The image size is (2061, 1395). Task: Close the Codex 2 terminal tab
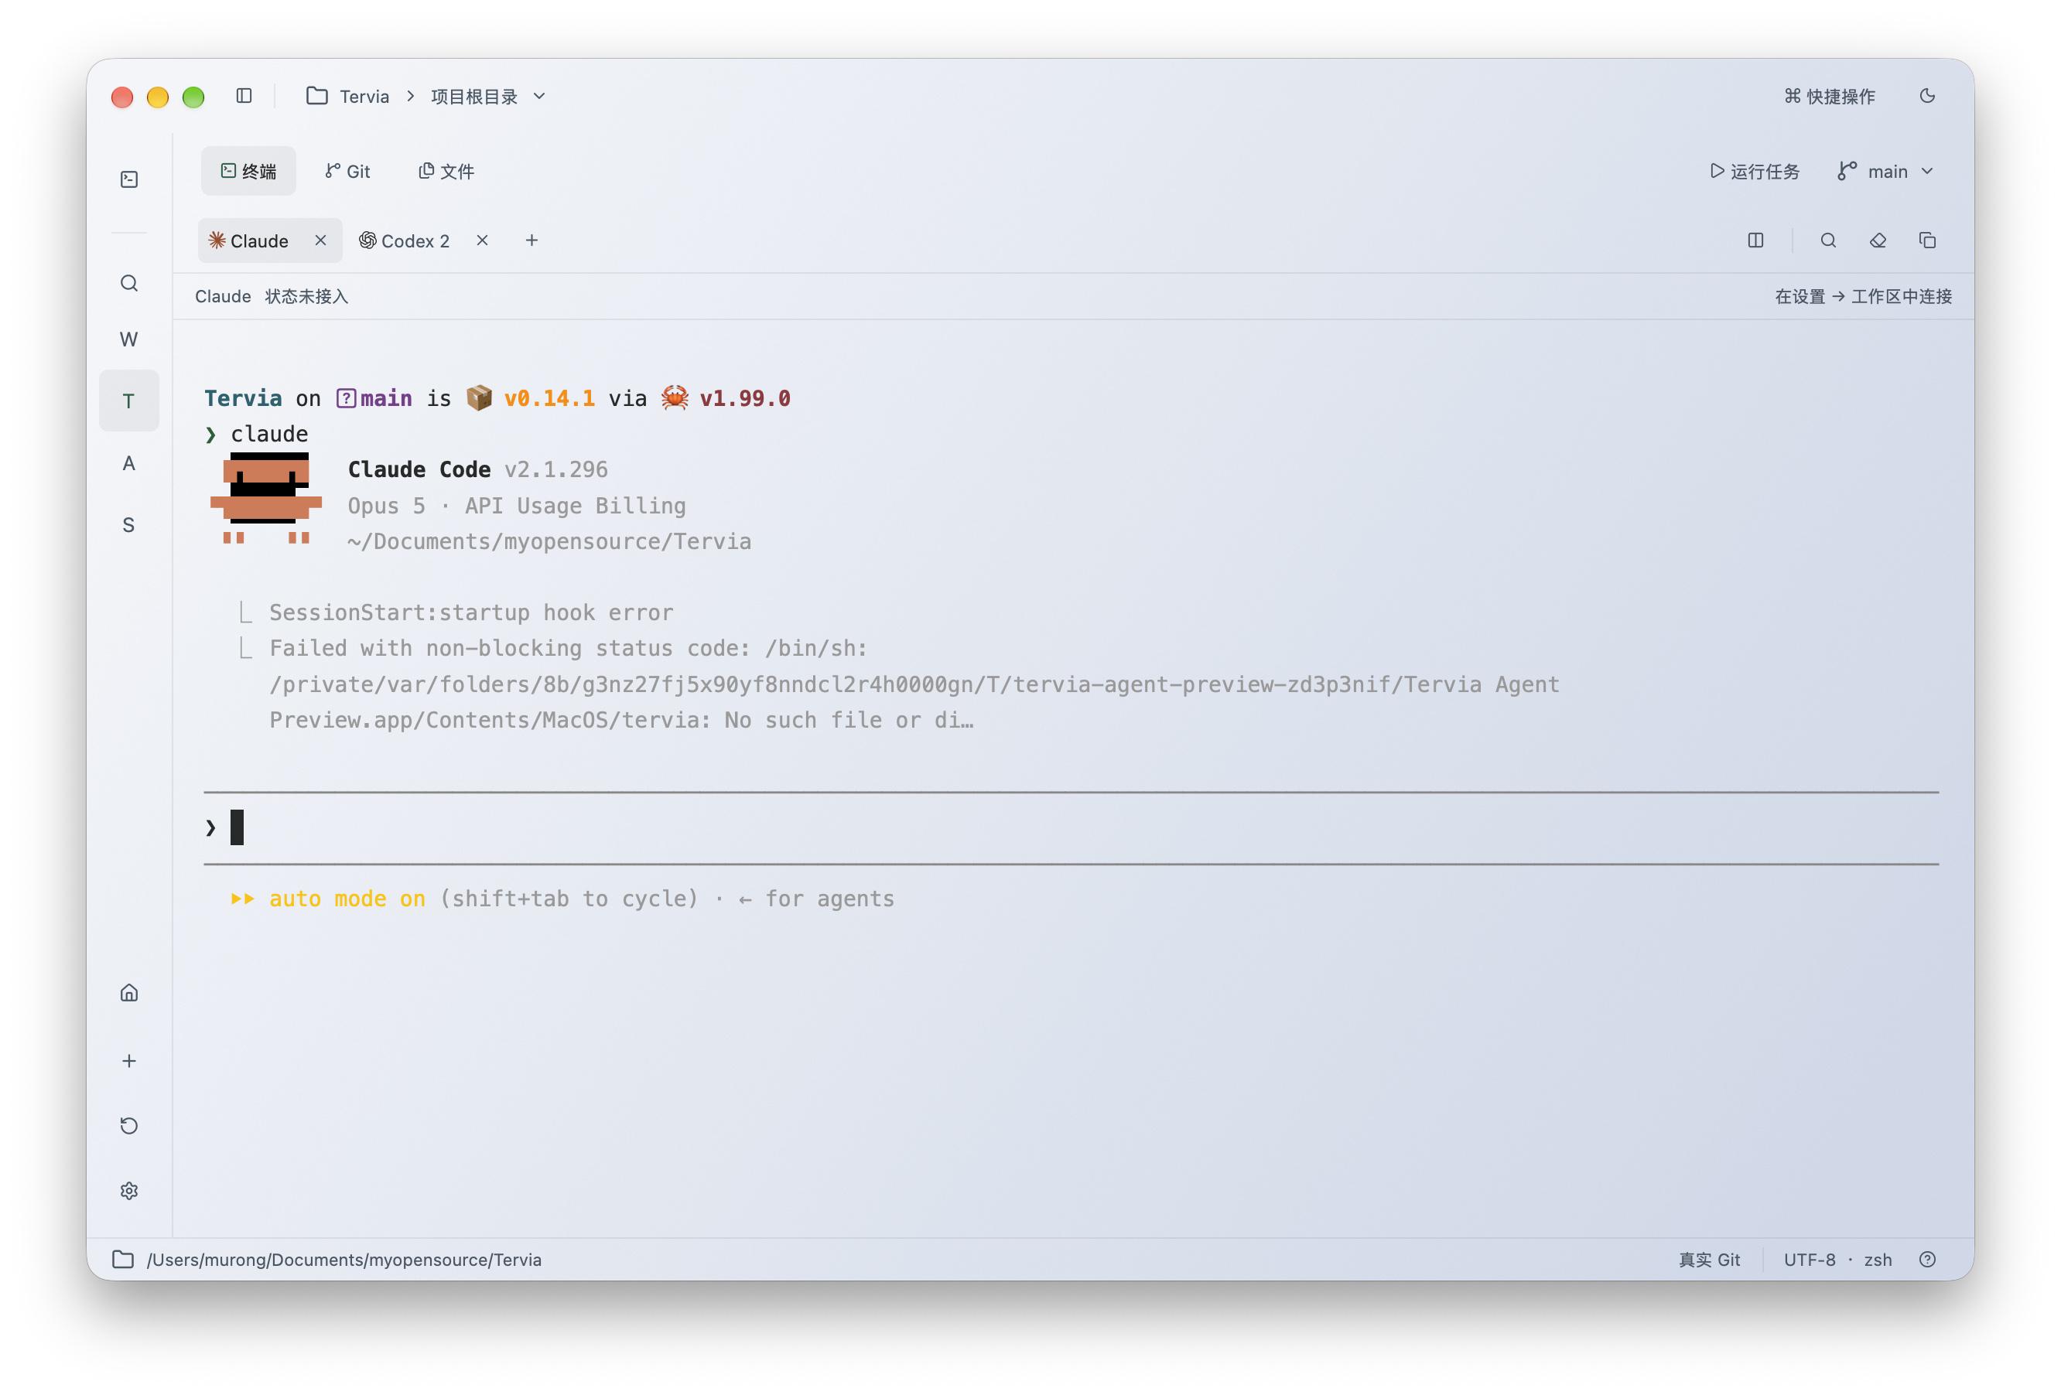point(483,240)
